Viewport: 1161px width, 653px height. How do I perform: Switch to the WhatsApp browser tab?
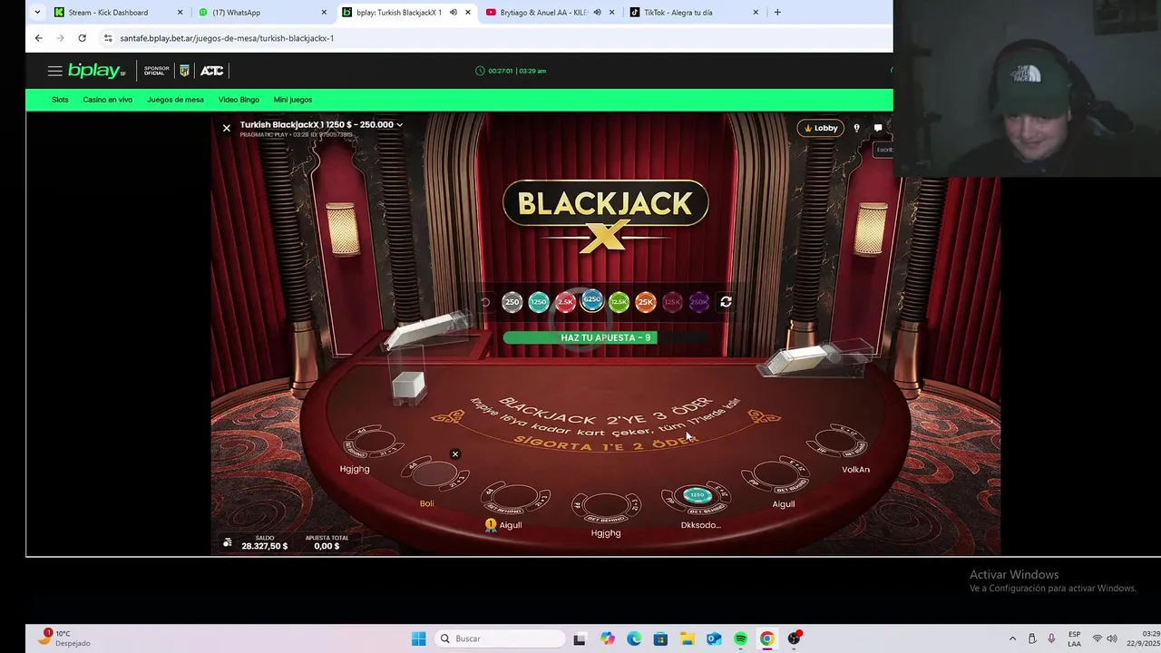pyautogui.click(x=263, y=13)
